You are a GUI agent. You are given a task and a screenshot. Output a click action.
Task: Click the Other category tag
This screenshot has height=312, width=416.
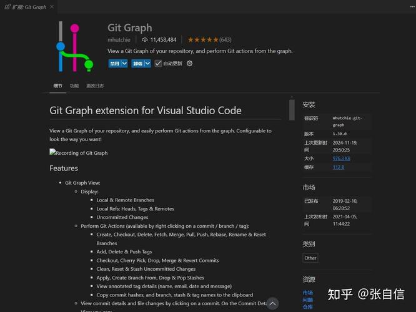[x=310, y=258]
